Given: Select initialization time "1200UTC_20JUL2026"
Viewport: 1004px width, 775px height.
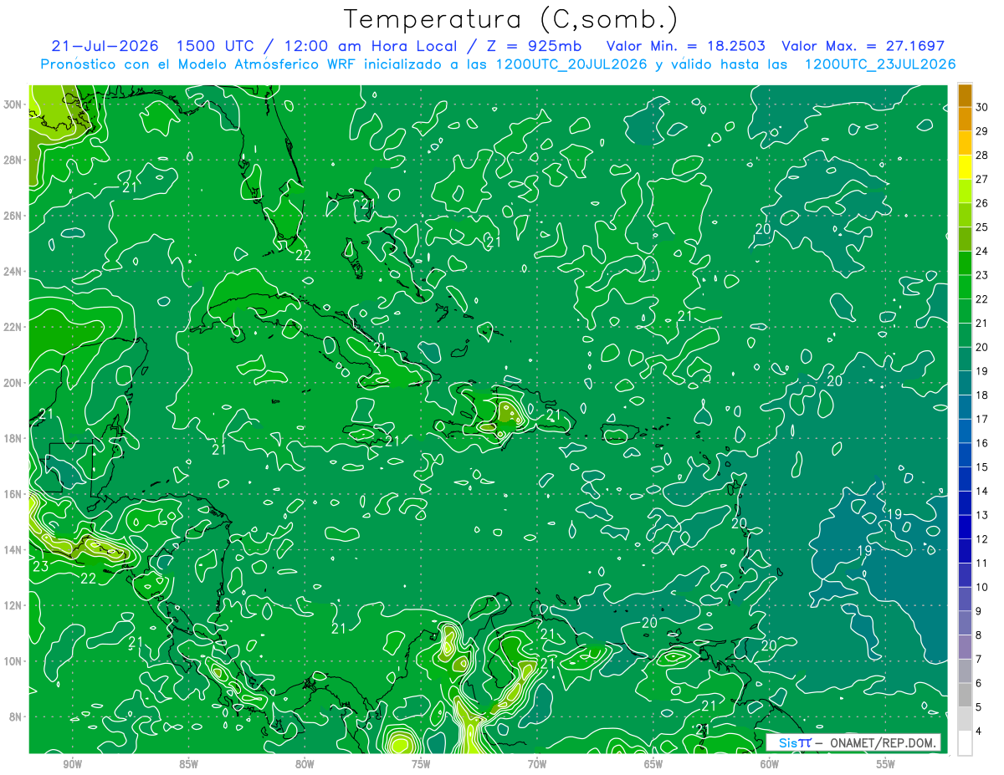Looking at the screenshot, I should pyautogui.click(x=571, y=64).
